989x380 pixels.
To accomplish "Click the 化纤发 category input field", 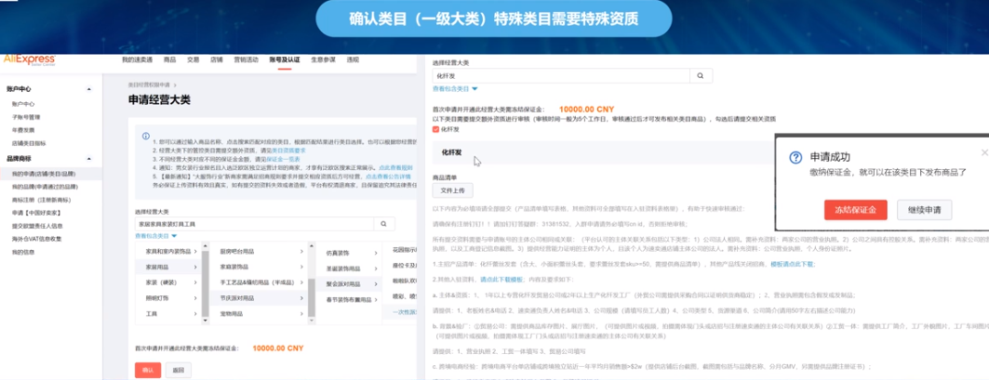I will pyautogui.click(x=560, y=75).
